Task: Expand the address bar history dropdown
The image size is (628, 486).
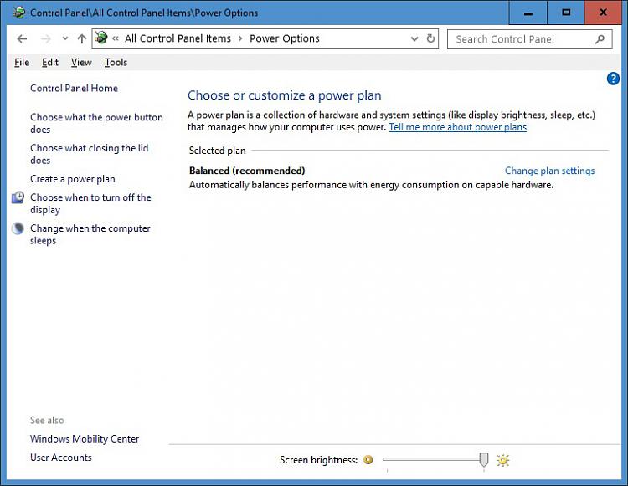Action: pyautogui.click(x=414, y=38)
